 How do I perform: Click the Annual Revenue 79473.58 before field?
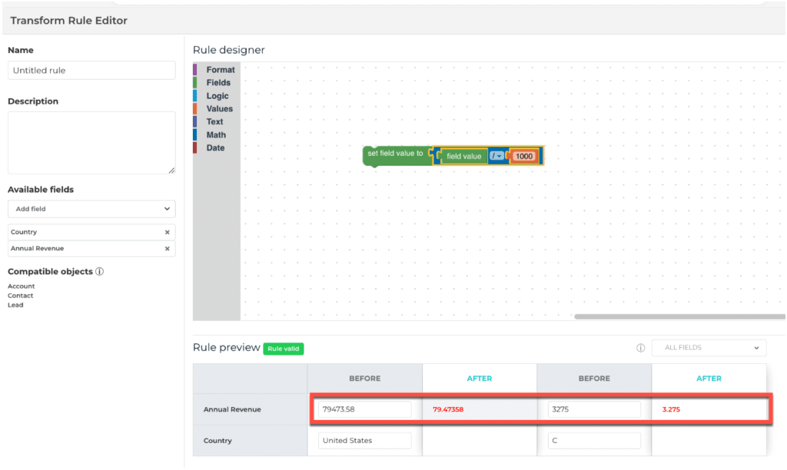coord(364,409)
